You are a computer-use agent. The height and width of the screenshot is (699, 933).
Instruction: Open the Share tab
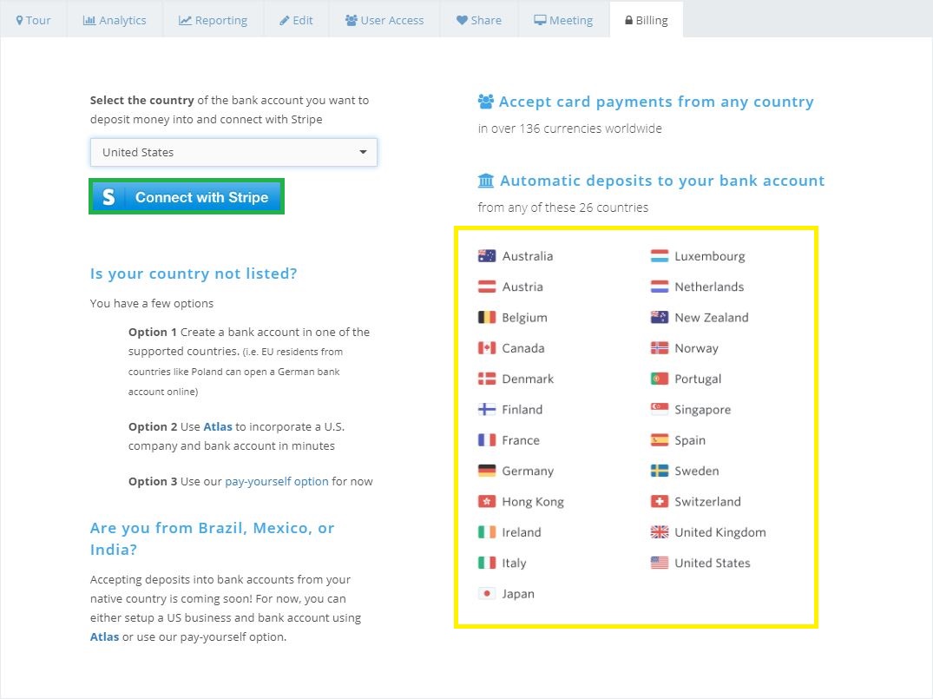[x=479, y=20]
